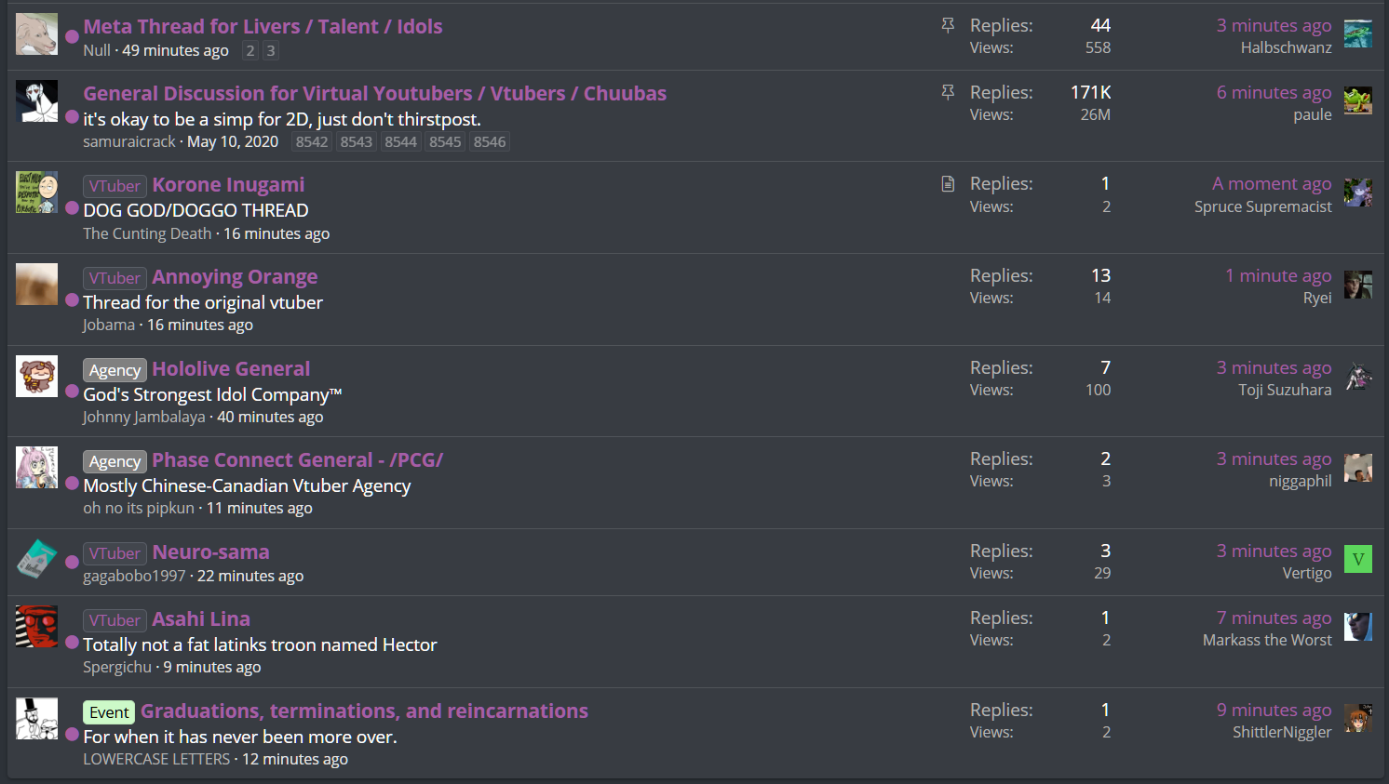Open Halbschwanz's avatar beside the latest reply

point(1357,33)
